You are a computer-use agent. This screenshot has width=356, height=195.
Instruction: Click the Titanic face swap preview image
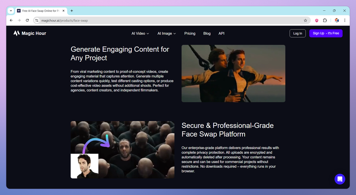[233, 73]
